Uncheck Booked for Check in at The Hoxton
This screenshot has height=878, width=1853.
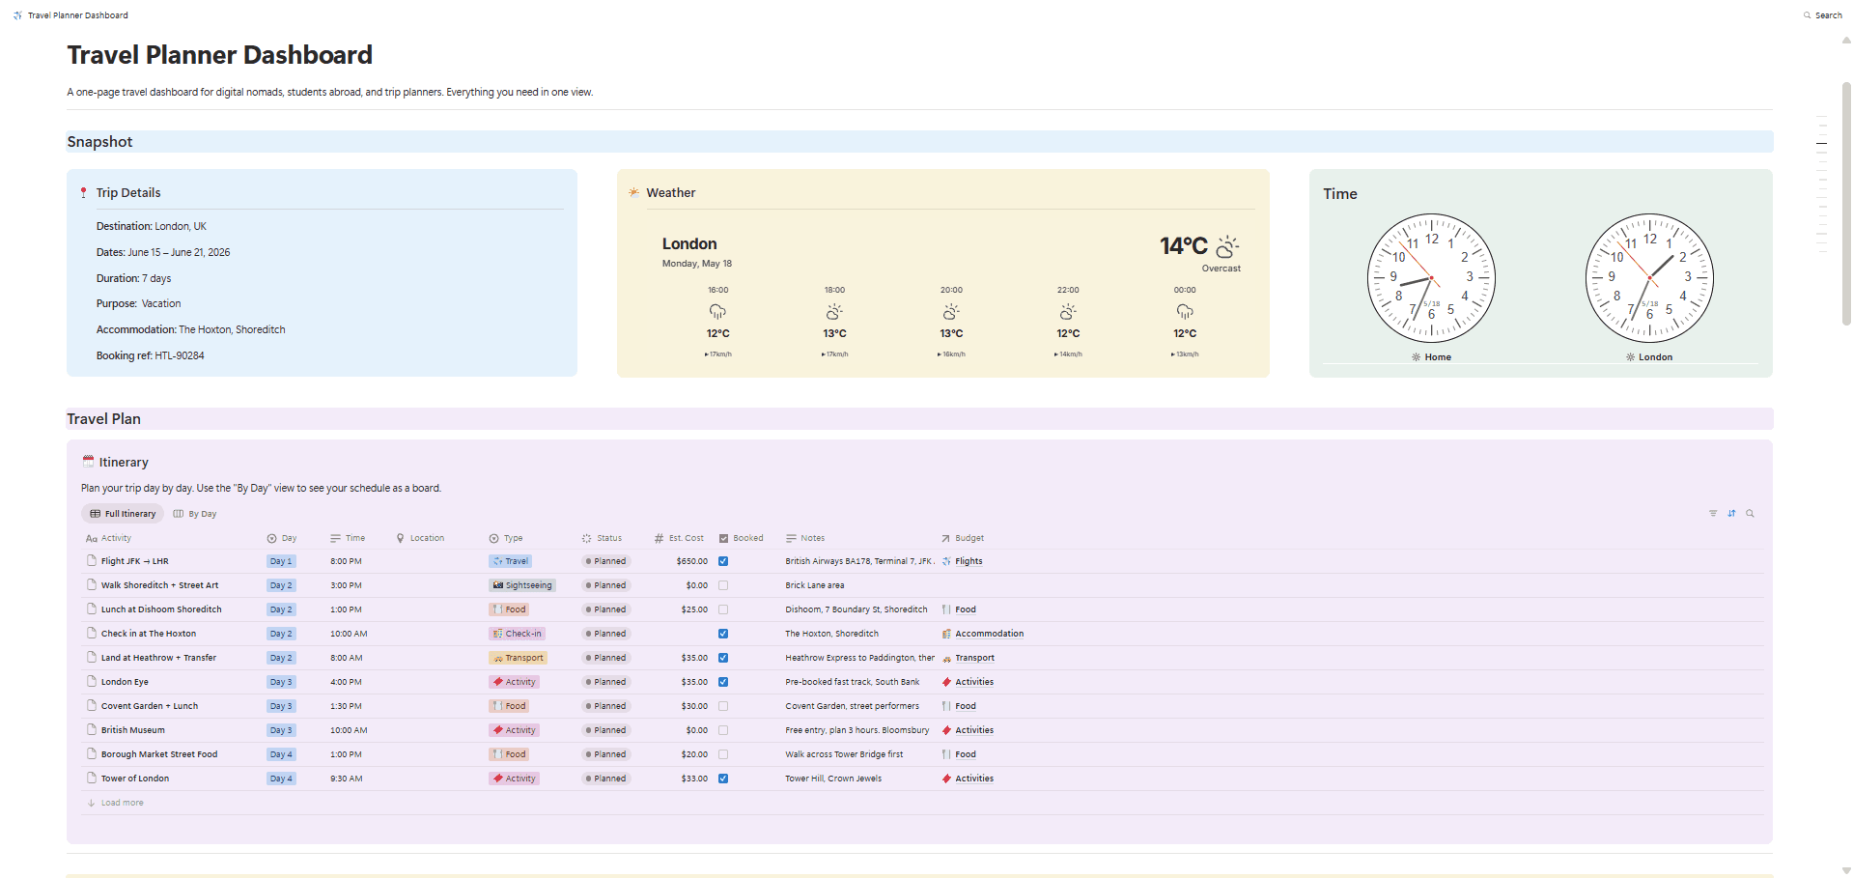(723, 634)
